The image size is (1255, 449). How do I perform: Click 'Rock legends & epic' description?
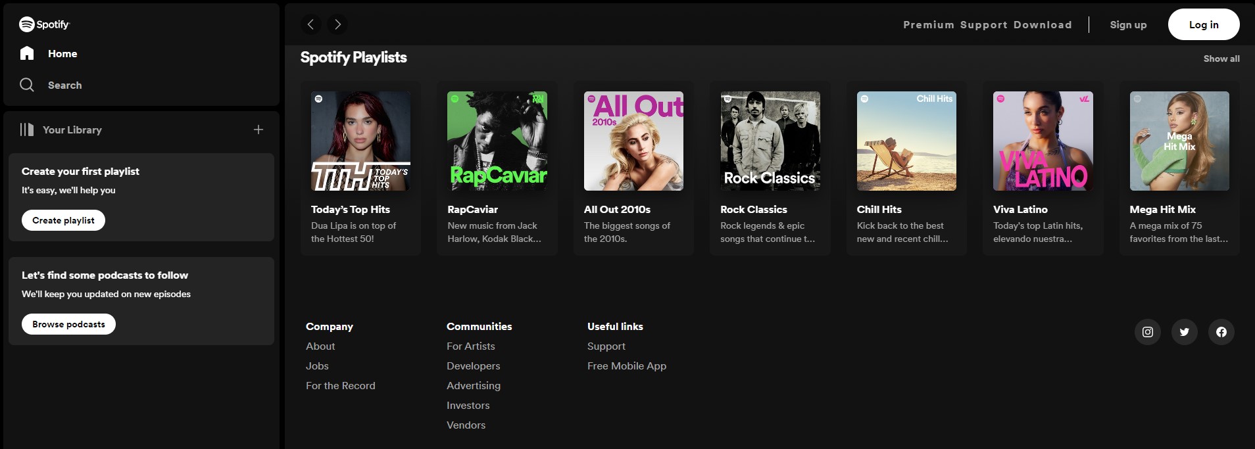[x=768, y=232]
